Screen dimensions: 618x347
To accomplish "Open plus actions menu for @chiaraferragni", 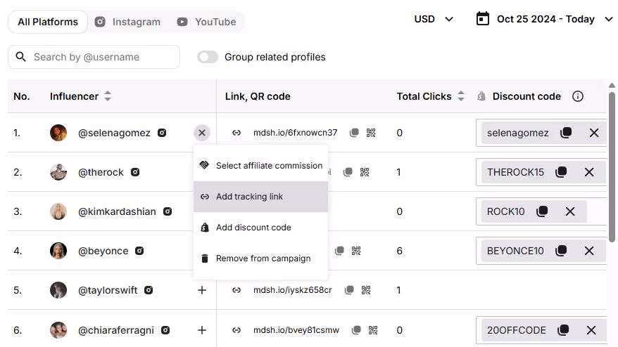I will (202, 330).
